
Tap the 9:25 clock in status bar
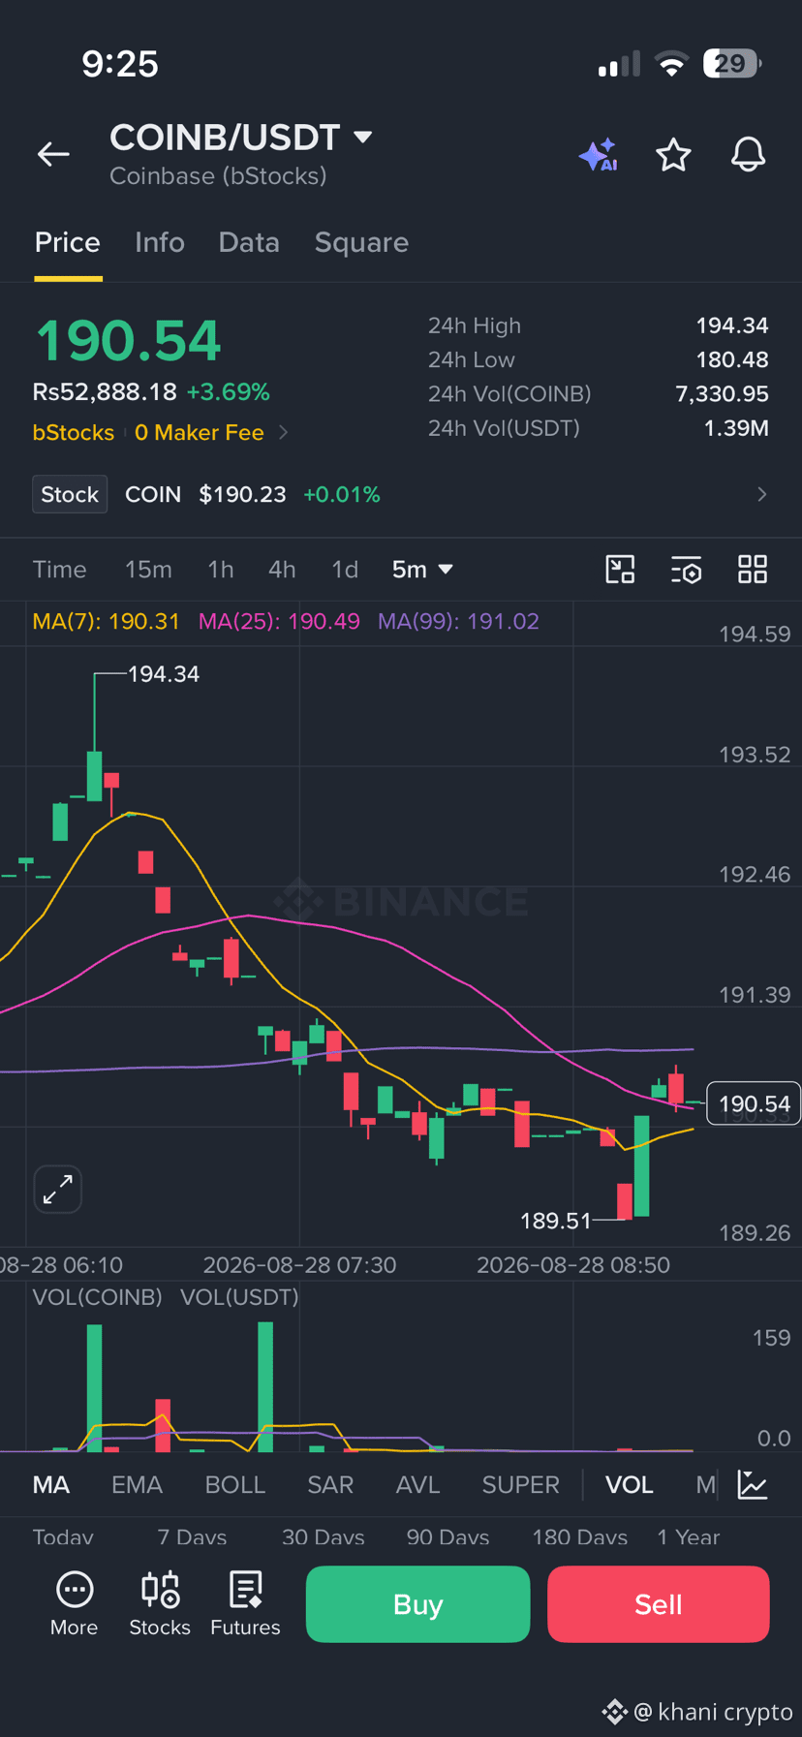pyautogui.click(x=120, y=64)
